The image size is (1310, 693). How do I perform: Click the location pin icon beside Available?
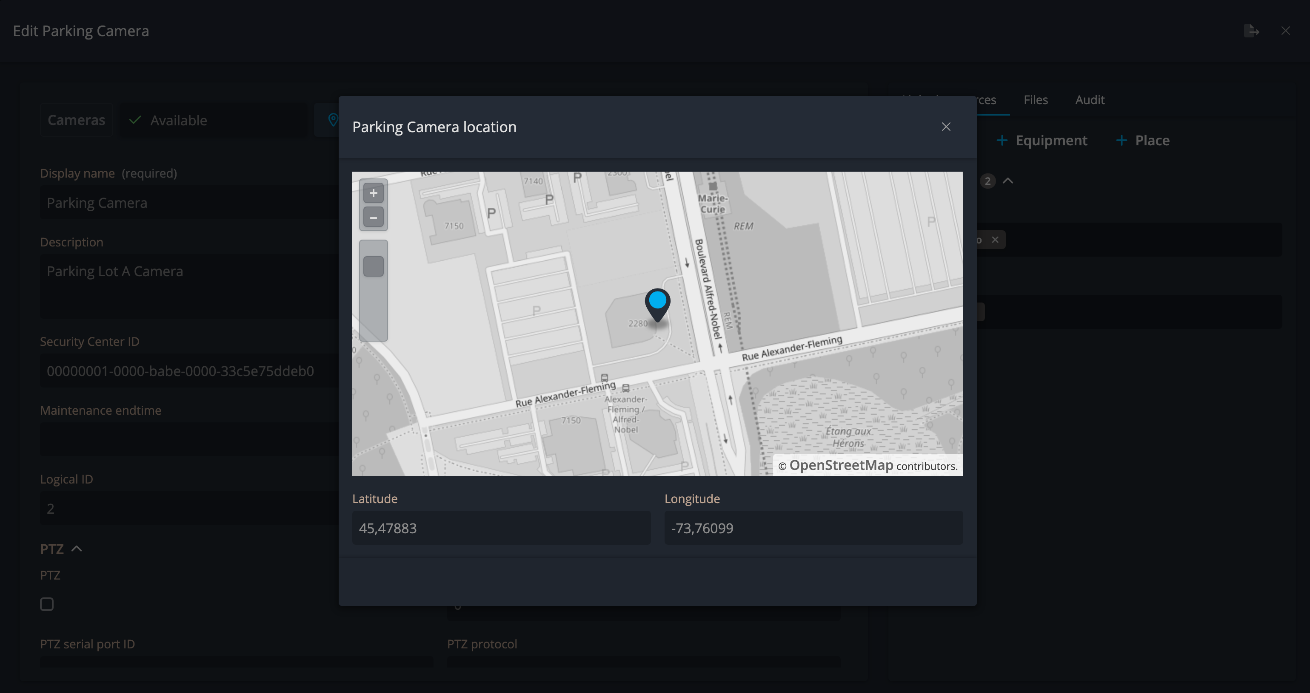(x=333, y=120)
